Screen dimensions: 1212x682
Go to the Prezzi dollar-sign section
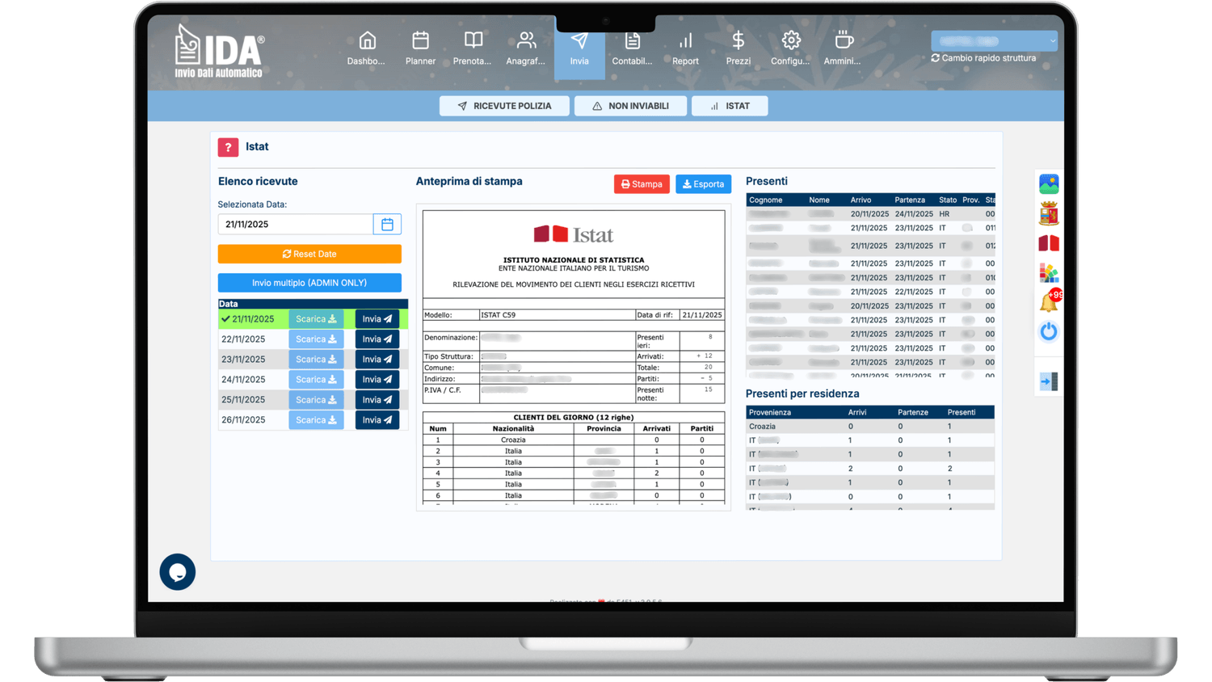(738, 48)
